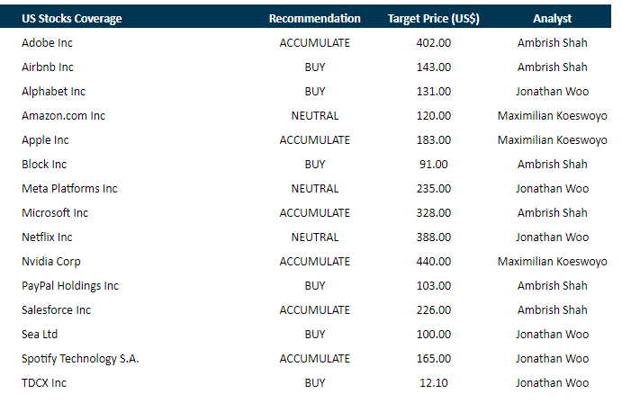
Task: Select the Nvidia Corp target price 440.00
Action: pos(433,261)
